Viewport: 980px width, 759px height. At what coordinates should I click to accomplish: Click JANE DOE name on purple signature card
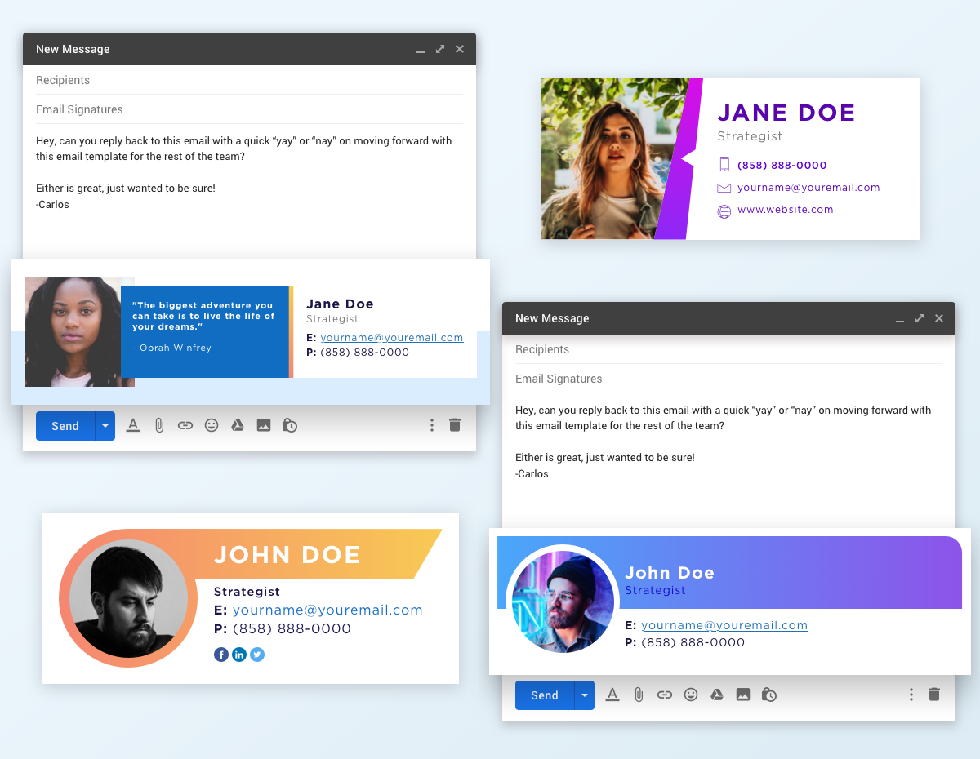(786, 113)
